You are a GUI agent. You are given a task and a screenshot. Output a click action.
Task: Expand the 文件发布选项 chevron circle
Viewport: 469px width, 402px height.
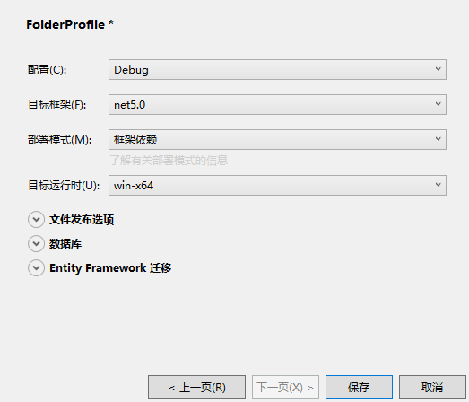coord(36,220)
